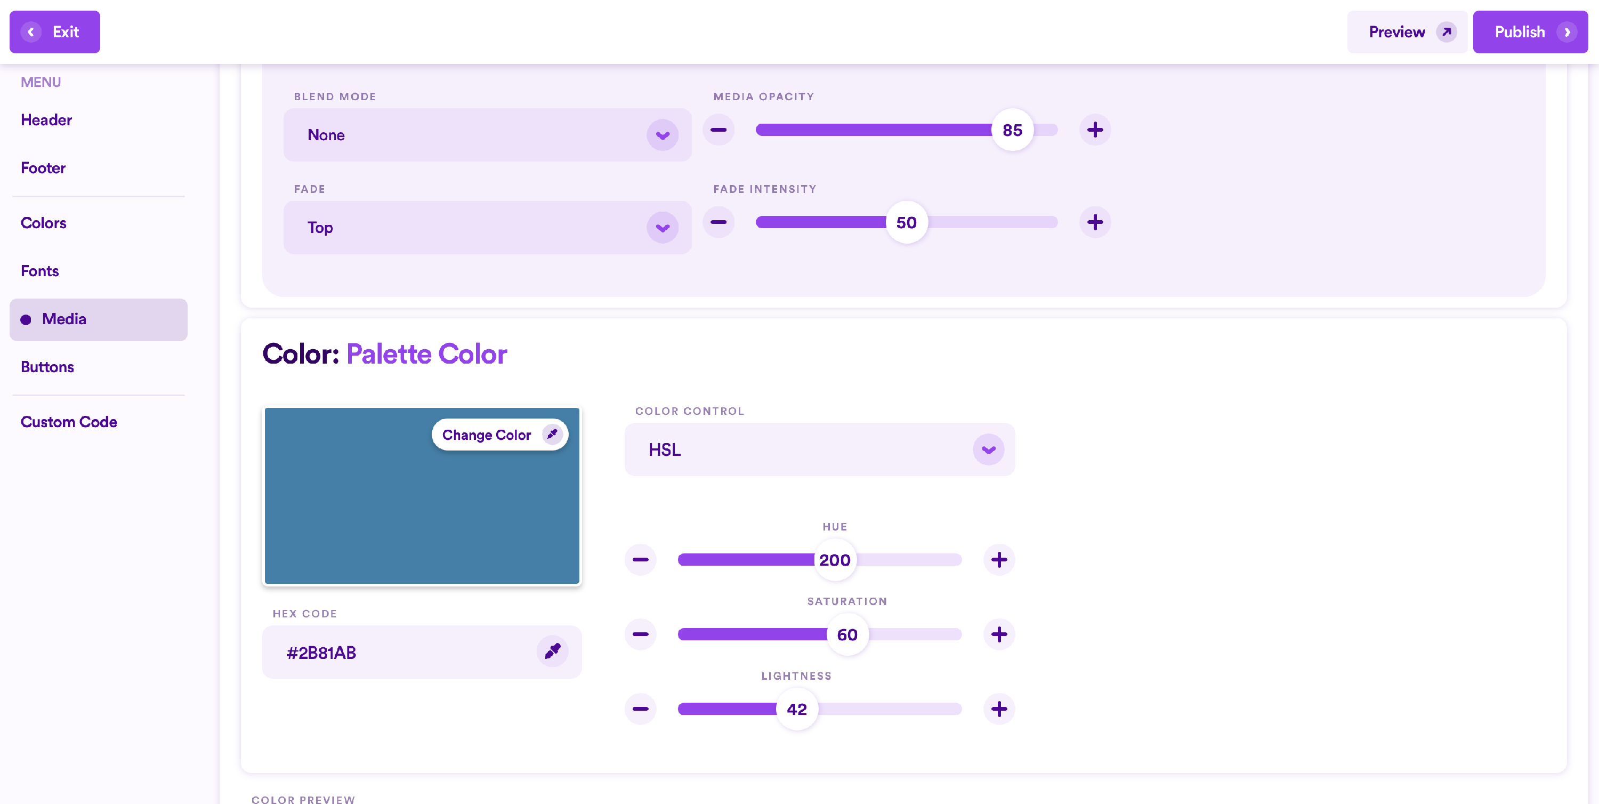Go to Custom Code menu item
Viewport: 1599px width, 804px height.
click(x=69, y=422)
